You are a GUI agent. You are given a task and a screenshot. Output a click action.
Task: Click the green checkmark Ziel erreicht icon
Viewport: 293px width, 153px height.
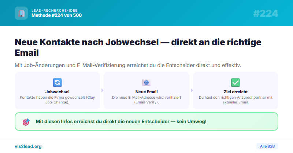(235, 82)
